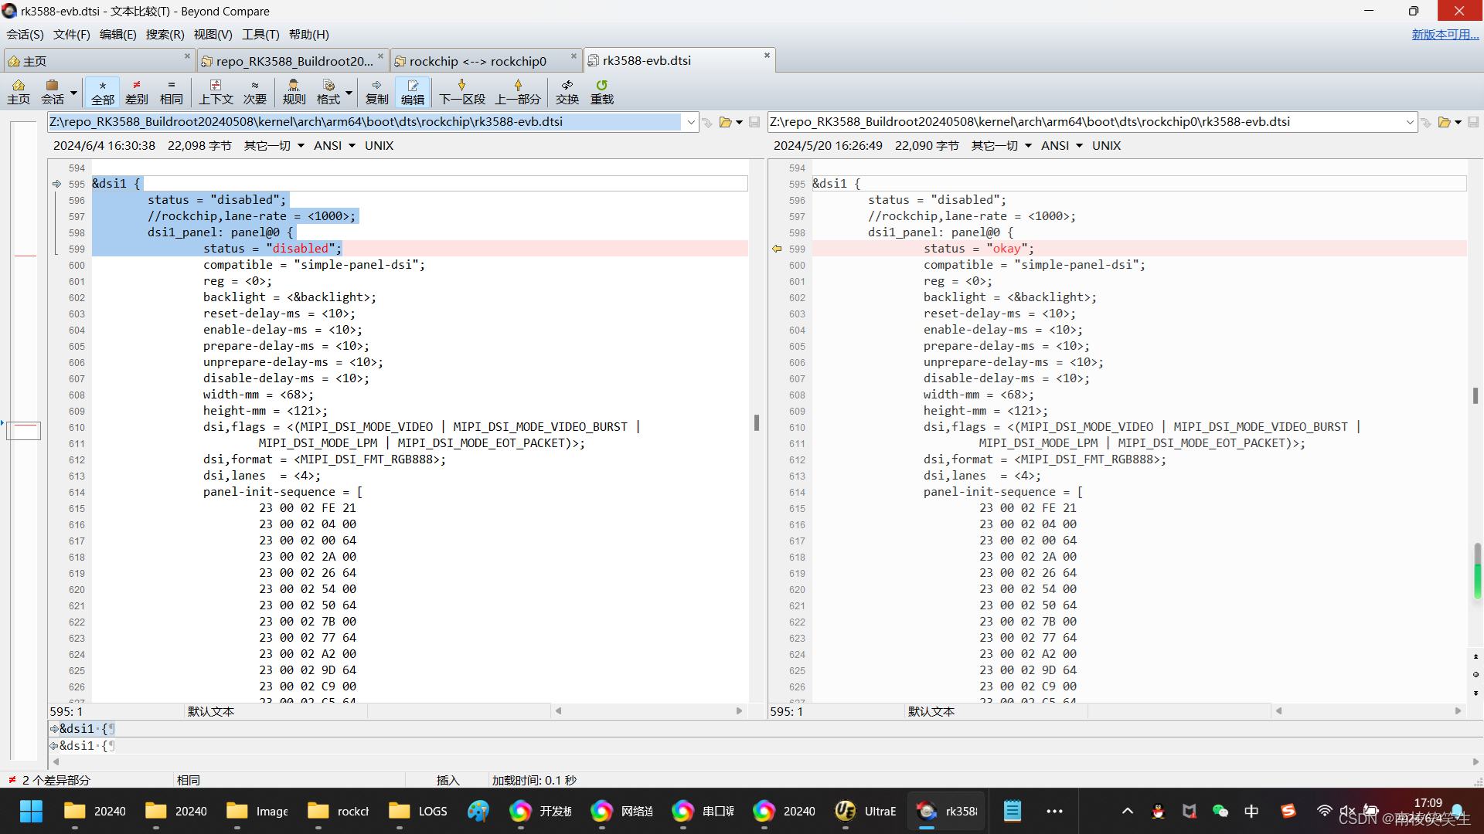Toggle 相同 show-same filter
The width and height of the screenshot is (1484, 834).
(x=171, y=91)
